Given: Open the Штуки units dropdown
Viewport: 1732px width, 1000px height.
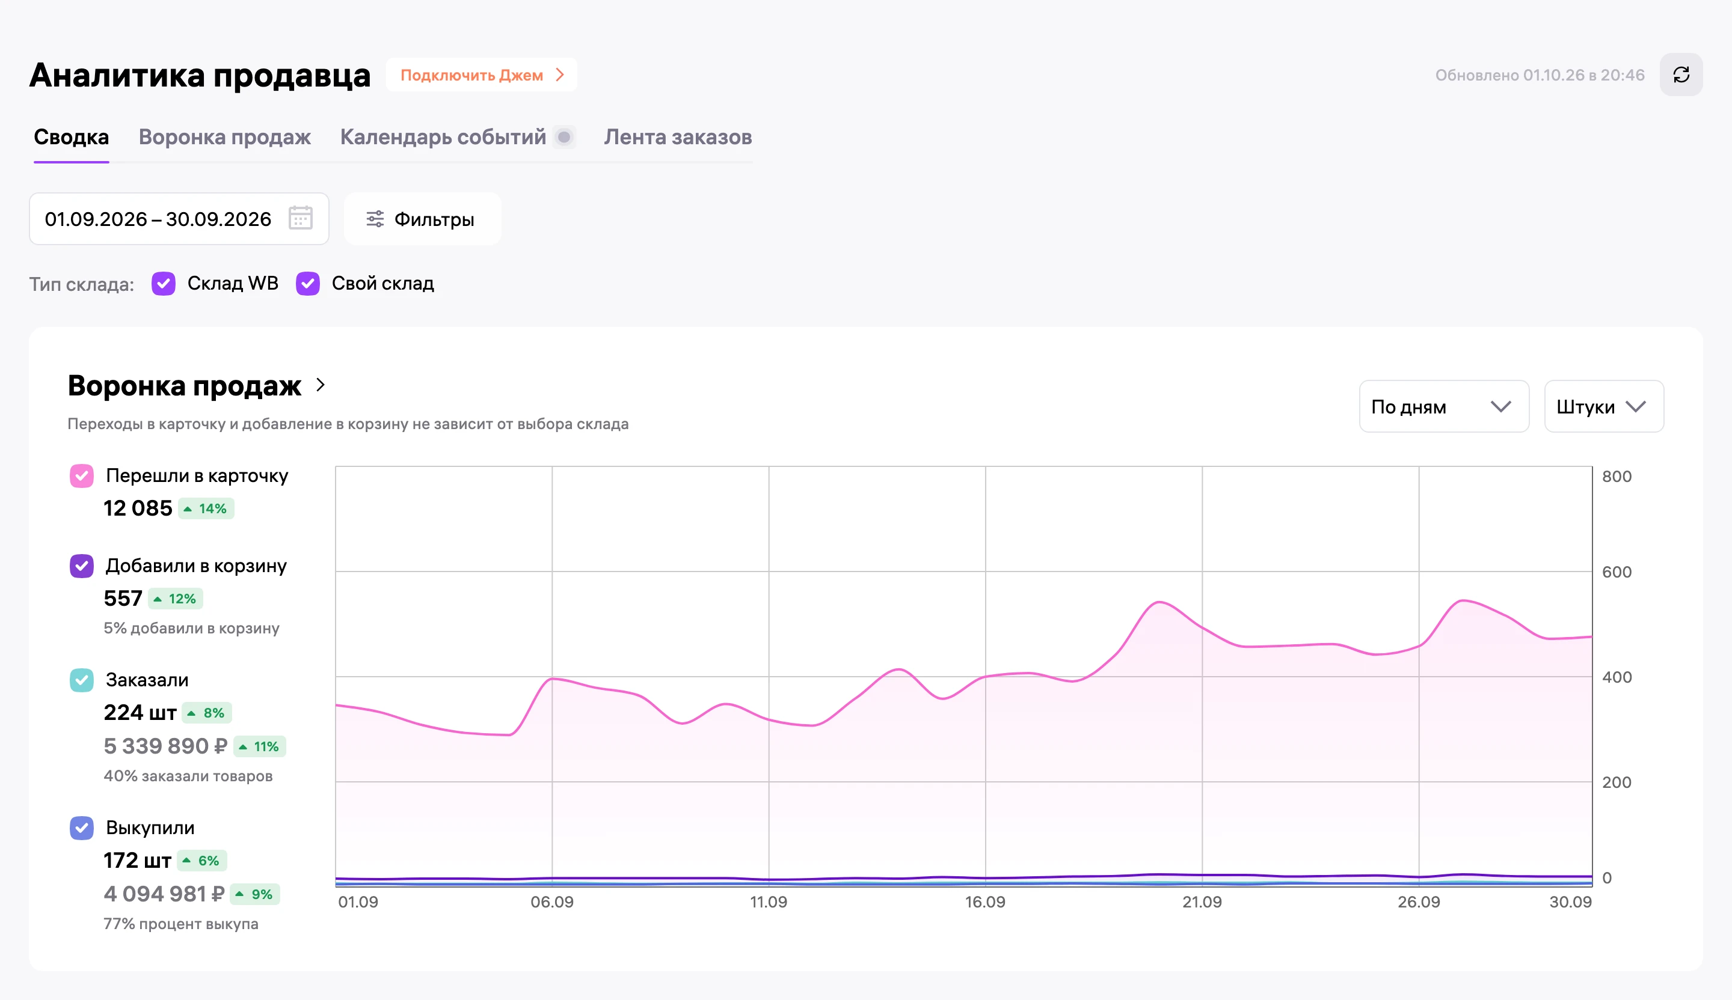Looking at the screenshot, I should coord(1603,407).
